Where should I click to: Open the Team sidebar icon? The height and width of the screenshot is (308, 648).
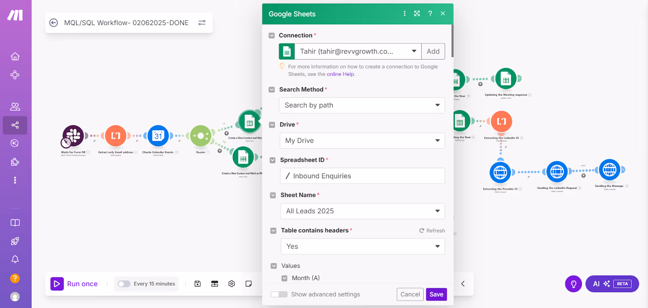pos(15,107)
